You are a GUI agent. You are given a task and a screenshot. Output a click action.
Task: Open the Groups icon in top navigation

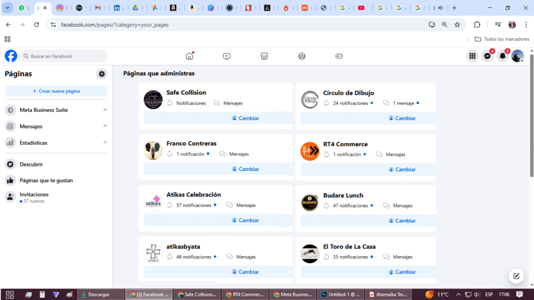pyautogui.click(x=302, y=56)
